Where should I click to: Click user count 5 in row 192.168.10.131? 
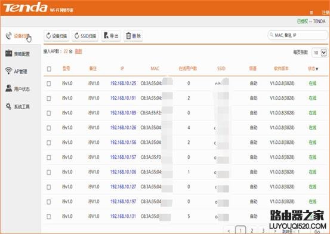189,216
